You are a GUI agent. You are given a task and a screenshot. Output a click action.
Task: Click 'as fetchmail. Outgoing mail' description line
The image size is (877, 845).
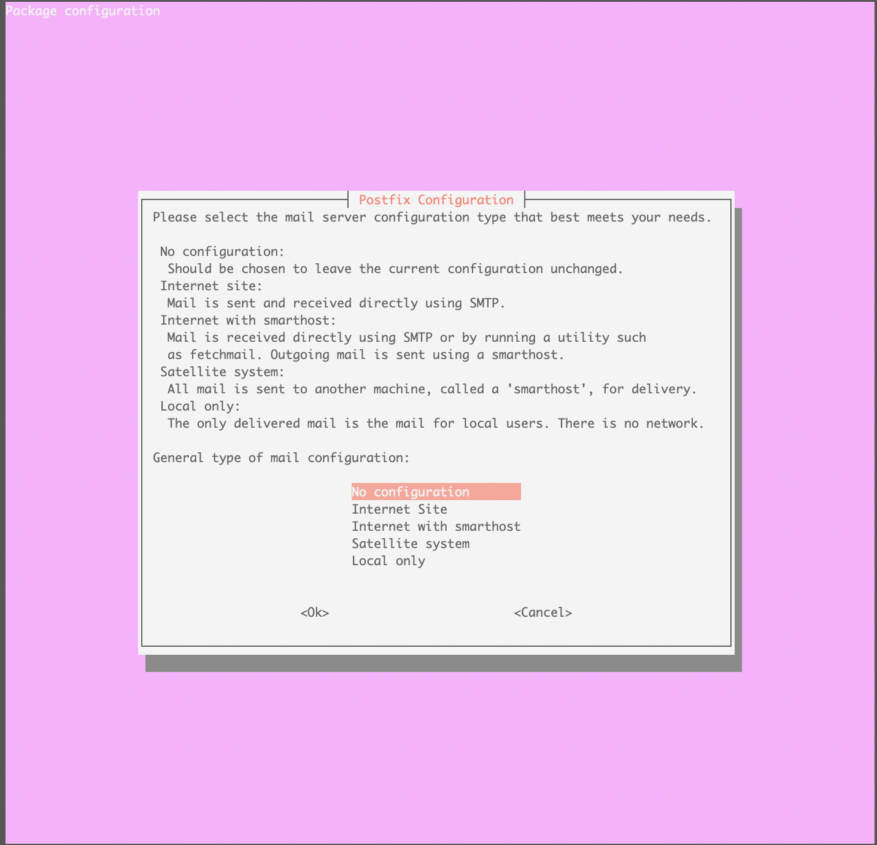click(366, 355)
